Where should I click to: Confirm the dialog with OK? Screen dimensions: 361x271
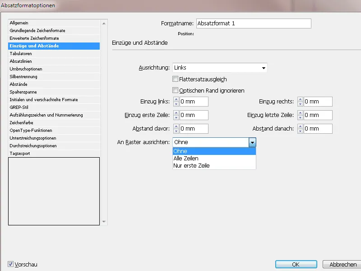(296, 264)
